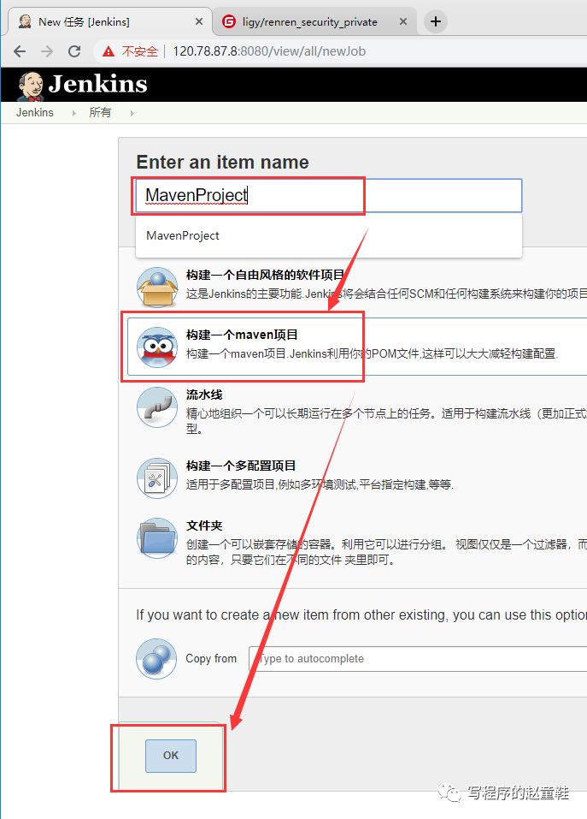Click the address bar URL

269,51
